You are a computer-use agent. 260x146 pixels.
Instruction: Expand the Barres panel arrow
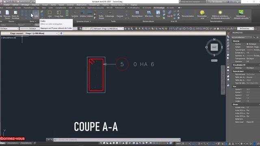[36, 21]
